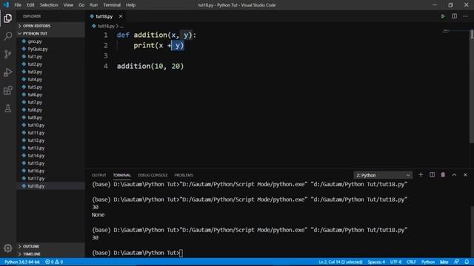Screen dimensions: 474x266
Task: Switch to the Terminal panel tab
Action: tap(121, 175)
